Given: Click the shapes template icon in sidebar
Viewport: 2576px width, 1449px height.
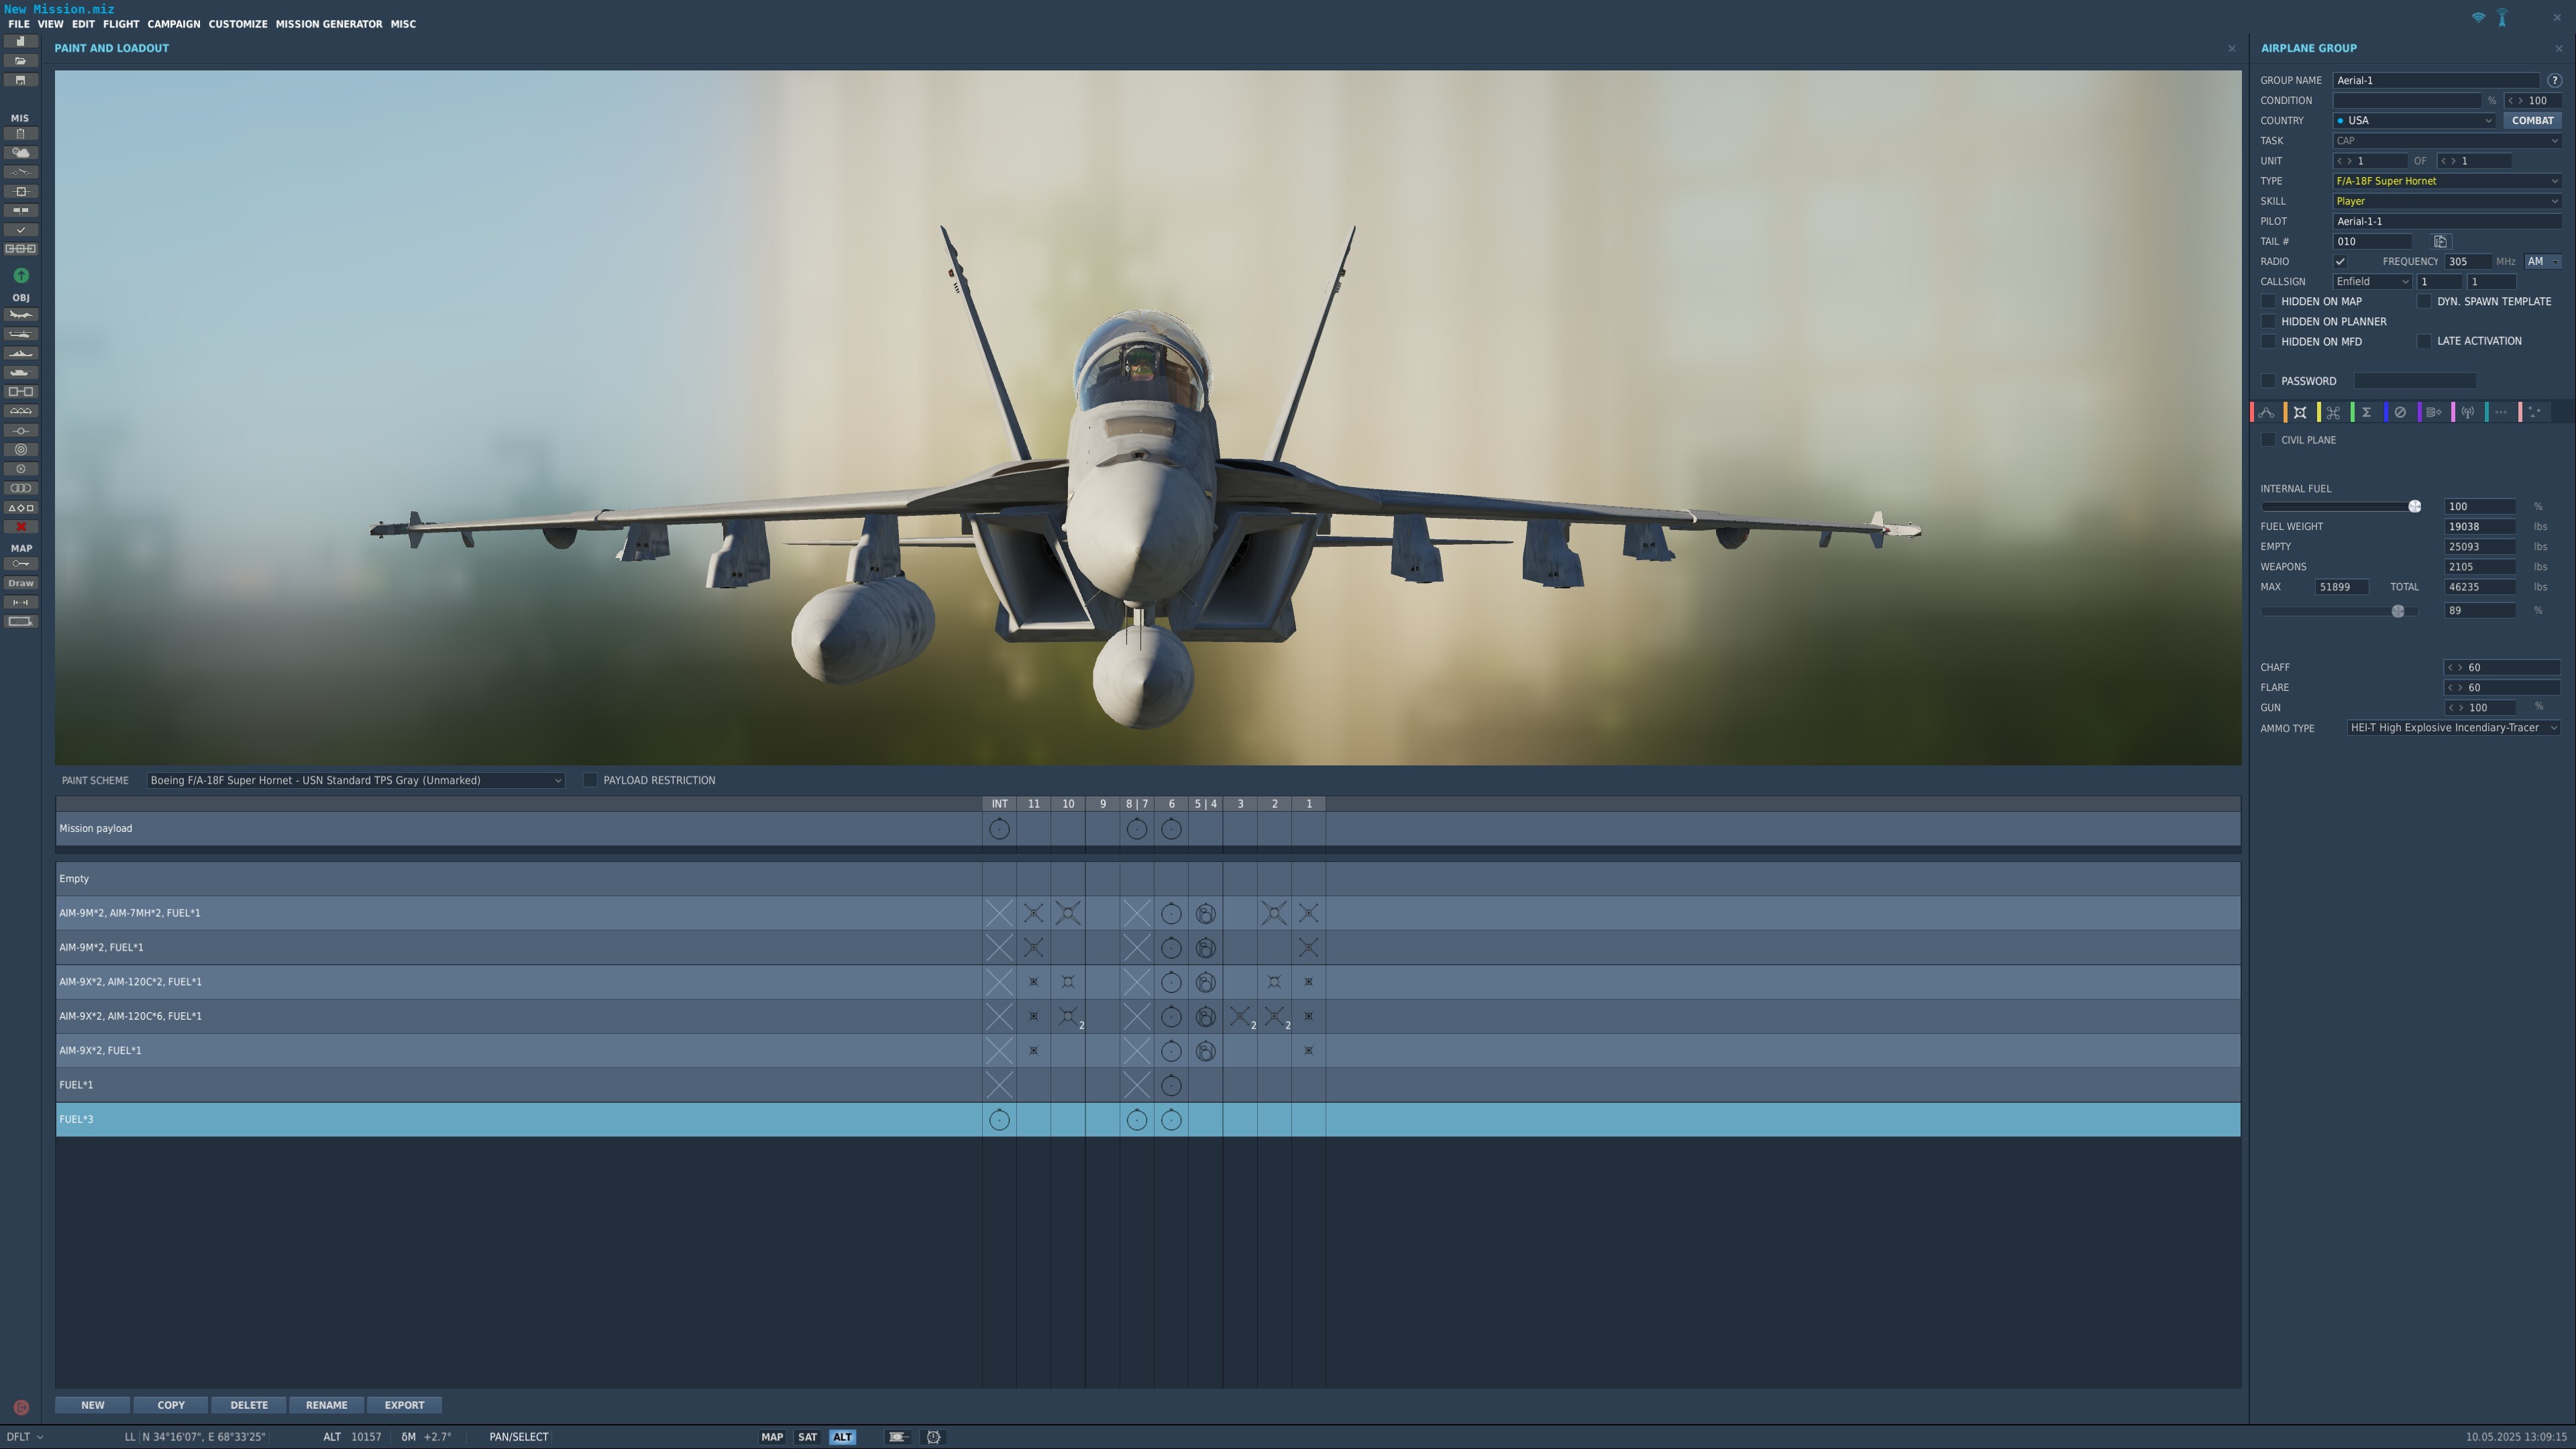Looking at the screenshot, I should click(x=20, y=508).
